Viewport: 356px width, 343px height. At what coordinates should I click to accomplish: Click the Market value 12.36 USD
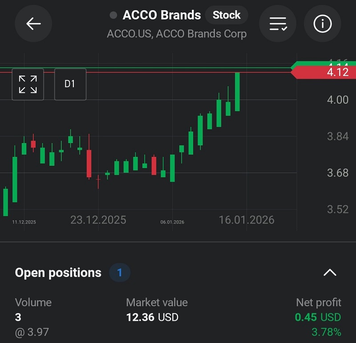152,317
